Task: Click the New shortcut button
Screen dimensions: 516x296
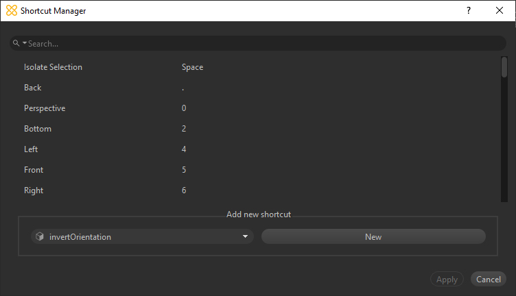Action: [x=373, y=237]
